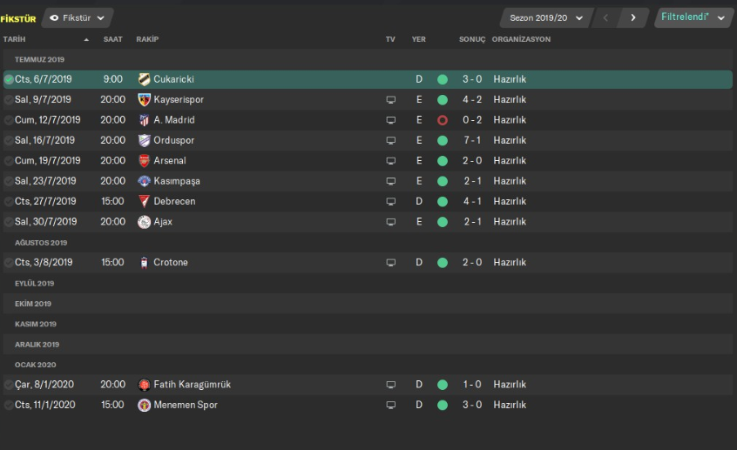Click the Cukaricki club badge icon
This screenshot has height=450, width=737.
click(144, 79)
